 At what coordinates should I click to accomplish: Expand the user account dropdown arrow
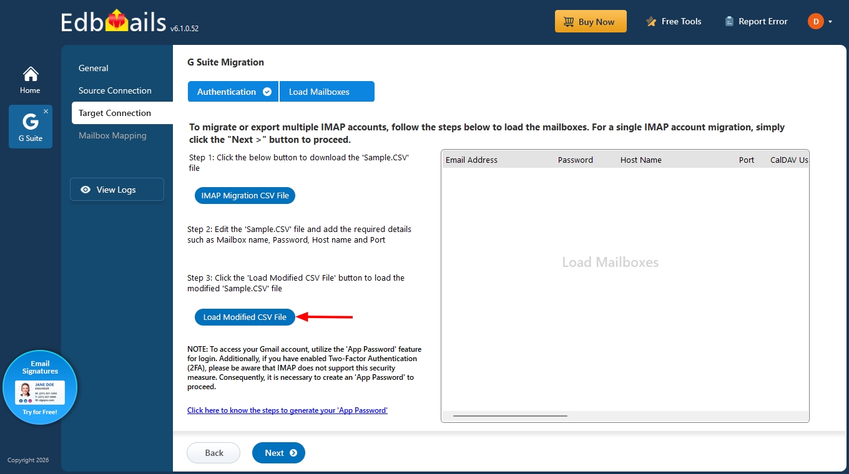click(830, 22)
